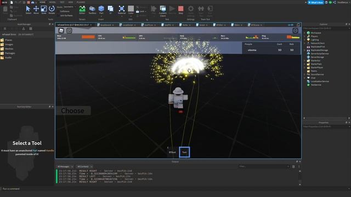This screenshot has width=351, height=197.
Task: Expand the StarterPlayer node in Explorer
Action: coord(304,67)
